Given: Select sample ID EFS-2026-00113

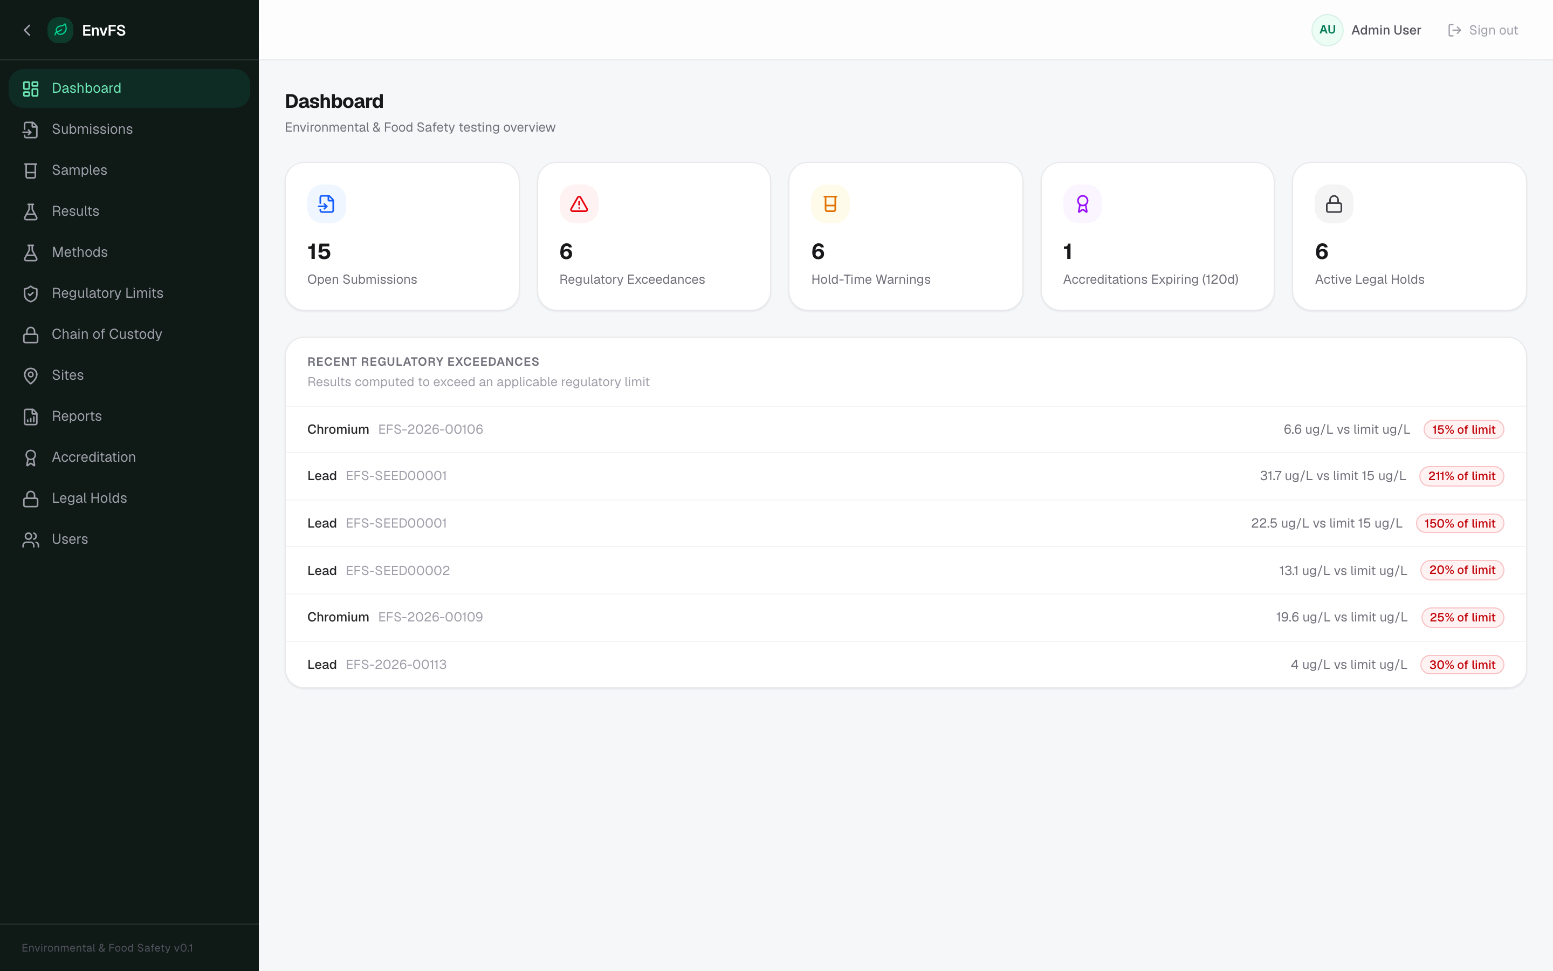Looking at the screenshot, I should point(396,665).
